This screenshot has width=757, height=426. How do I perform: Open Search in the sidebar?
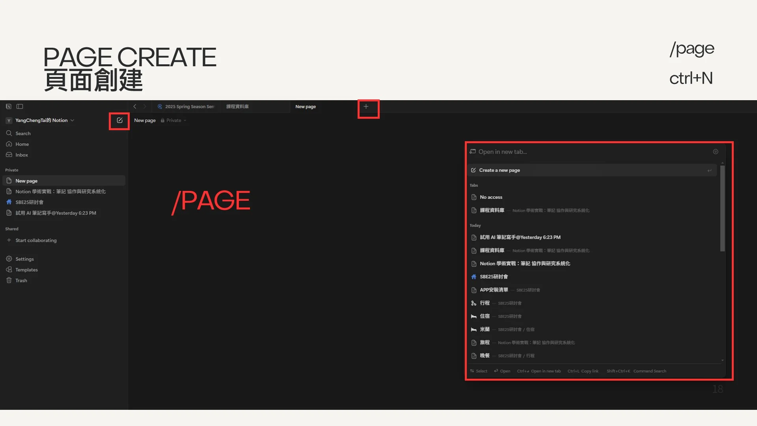coord(23,133)
